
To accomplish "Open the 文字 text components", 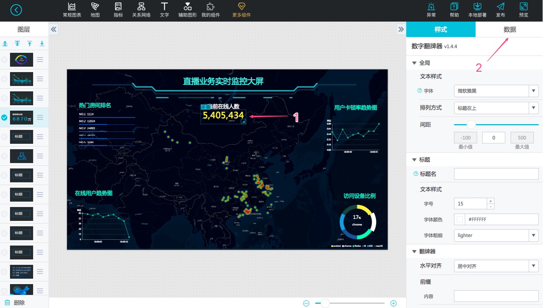I will [x=164, y=10].
